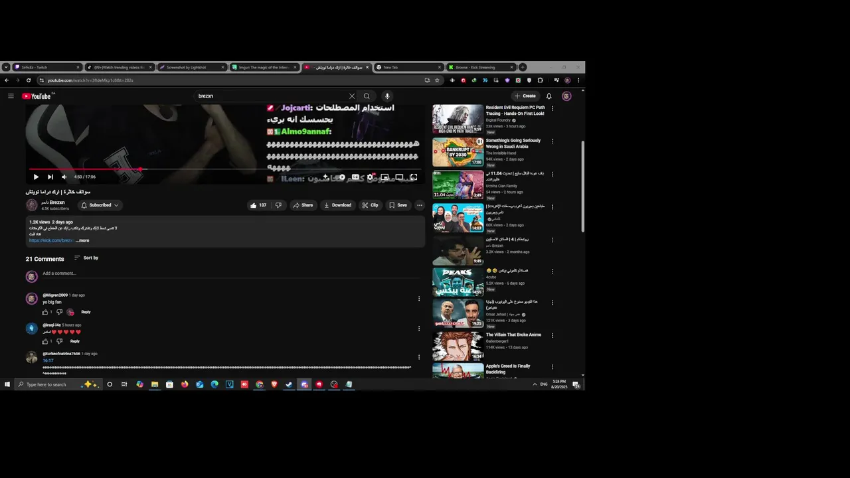The width and height of the screenshot is (850, 478).
Task: Dislike the comment by @iraqi-l4e
Action: click(x=60, y=341)
